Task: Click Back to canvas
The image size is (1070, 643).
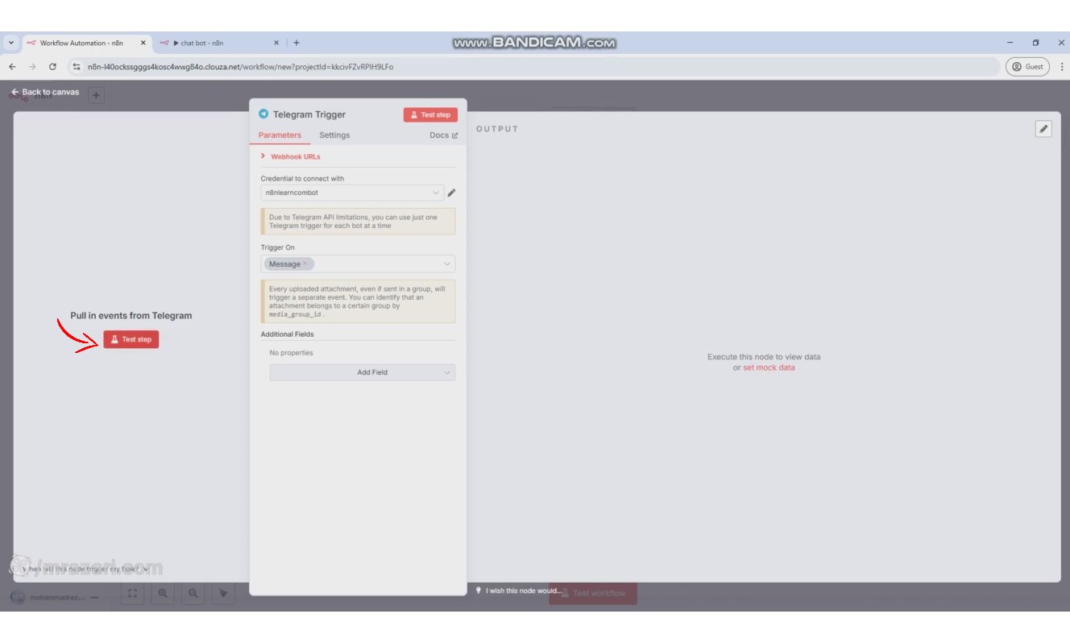Action: pyautogui.click(x=45, y=92)
